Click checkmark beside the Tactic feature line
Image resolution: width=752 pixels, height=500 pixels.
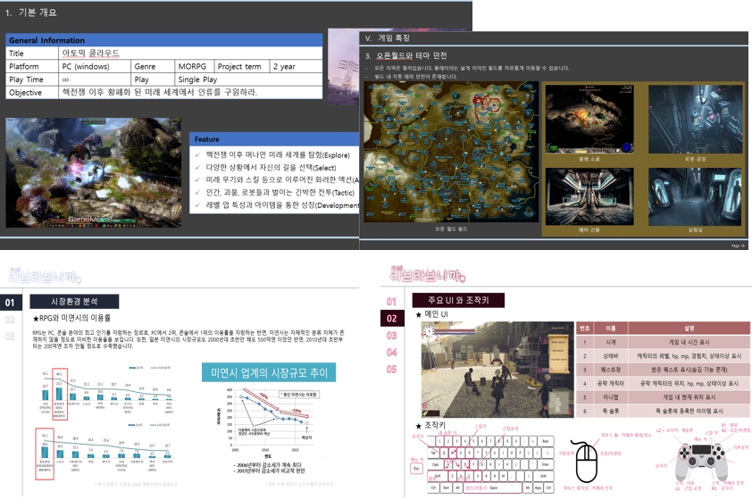click(x=198, y=193)
